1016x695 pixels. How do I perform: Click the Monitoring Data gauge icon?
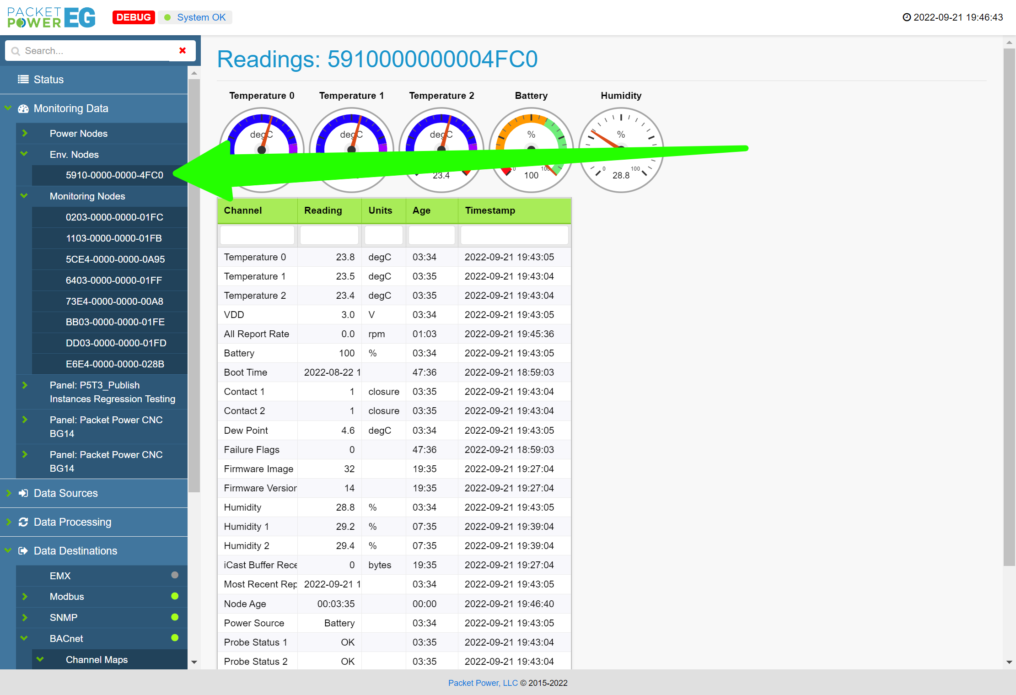pyautogui.click(x=23, y=108)
